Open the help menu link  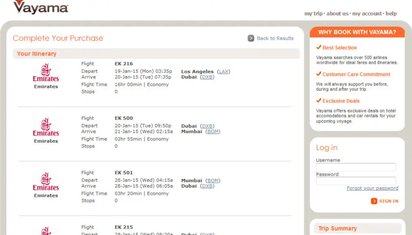tap(391, 13)
